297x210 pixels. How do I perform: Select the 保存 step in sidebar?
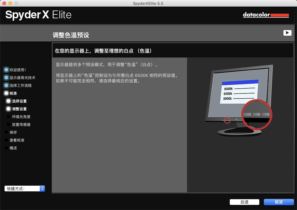point(13,132)
